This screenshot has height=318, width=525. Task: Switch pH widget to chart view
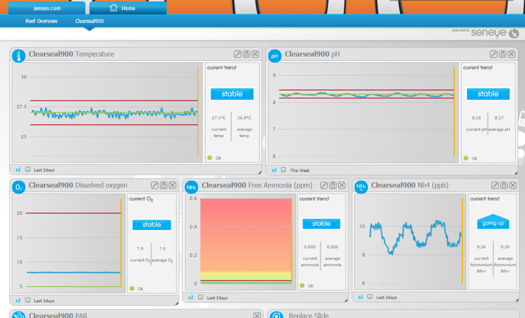274,170
